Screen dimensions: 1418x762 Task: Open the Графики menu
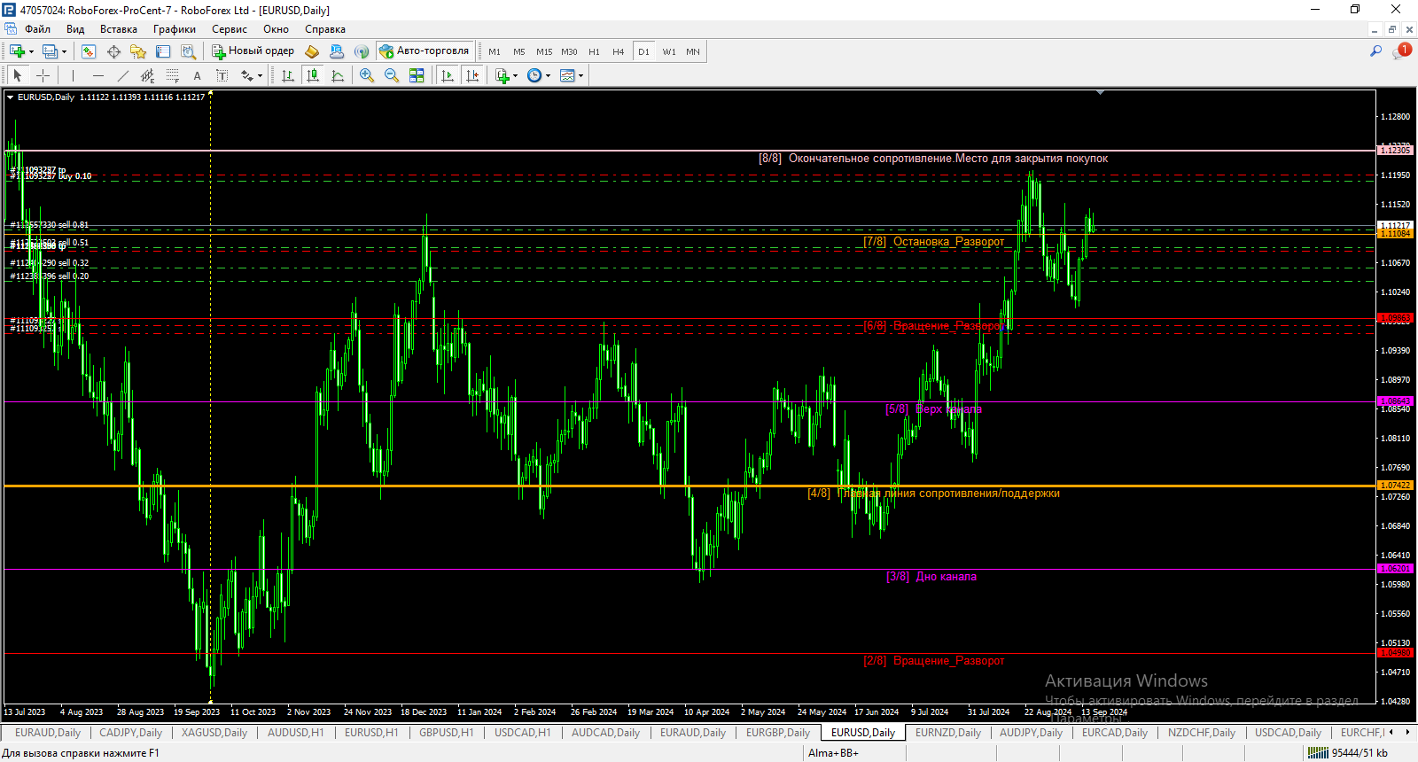(x=174, y=29)
